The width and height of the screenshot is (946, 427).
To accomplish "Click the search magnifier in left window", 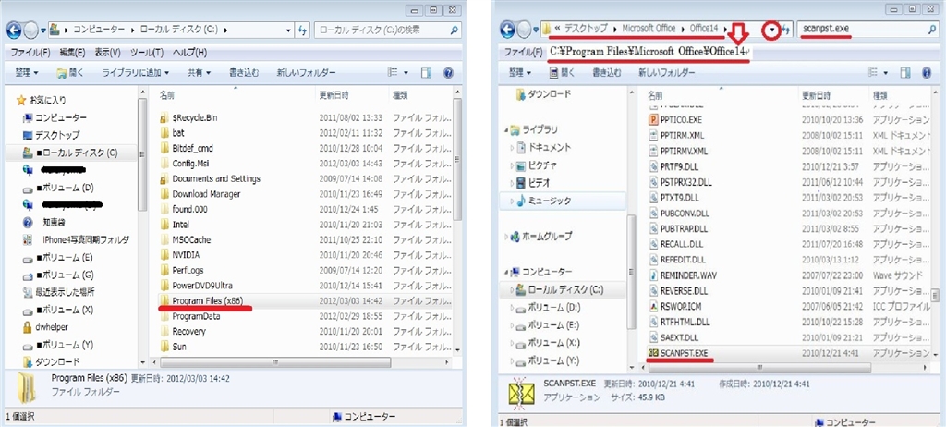I will 454,29.
